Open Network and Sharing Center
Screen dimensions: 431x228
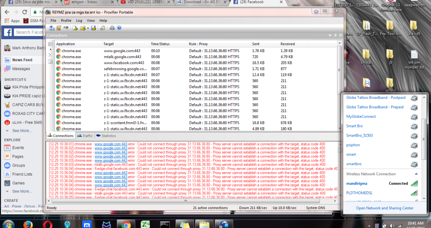point(385,208)
